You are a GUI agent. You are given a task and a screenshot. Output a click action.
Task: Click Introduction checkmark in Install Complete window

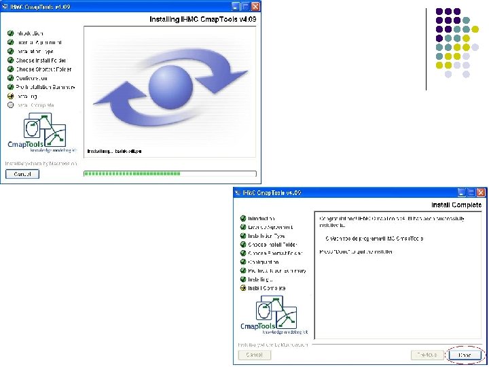243,218
